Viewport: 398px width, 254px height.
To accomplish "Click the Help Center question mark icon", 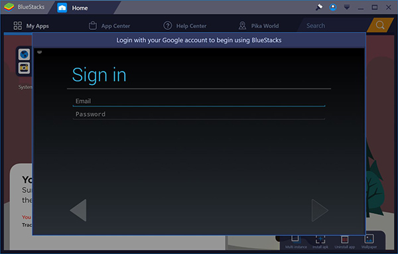I will (x=168, y=26).
